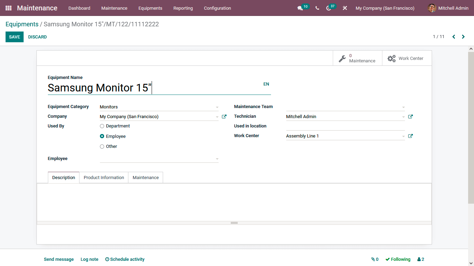Expand the Company dropdown
The image size is (474, 266).
coord(217,117)
